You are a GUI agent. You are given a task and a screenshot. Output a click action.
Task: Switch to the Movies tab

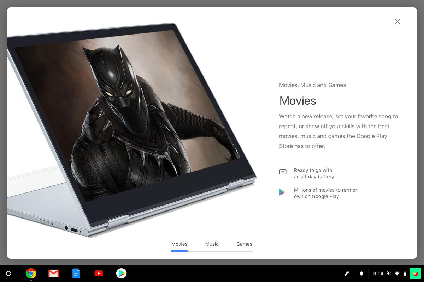click(x=179, y=244)
